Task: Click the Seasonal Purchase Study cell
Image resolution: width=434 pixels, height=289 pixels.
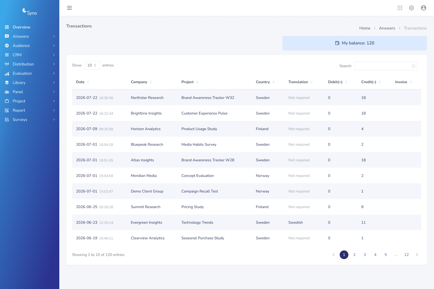Action: click(203, 238)
